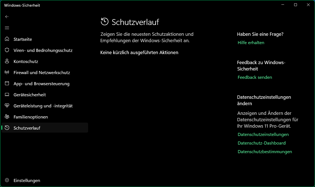Viewport: 315px width, 187px height.
Task: Click the shield icon for Virenschutz
Action: click(7, 50)
